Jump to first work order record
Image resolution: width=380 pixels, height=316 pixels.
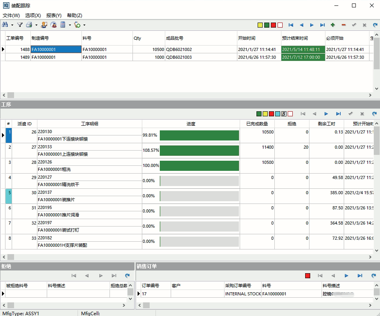[x=291, y=25]
